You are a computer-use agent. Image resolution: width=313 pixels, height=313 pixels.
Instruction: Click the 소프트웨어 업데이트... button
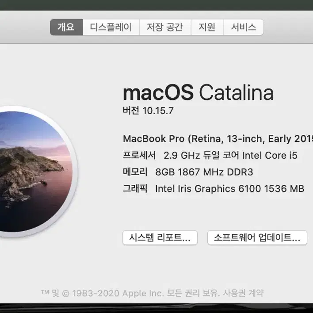(x=257, y=237)
